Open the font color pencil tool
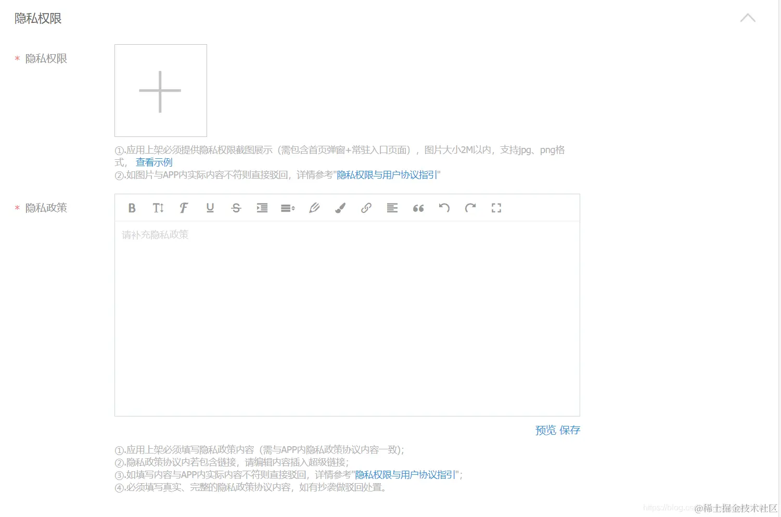This screenshot has height=517, width=781. coord(314,208)
